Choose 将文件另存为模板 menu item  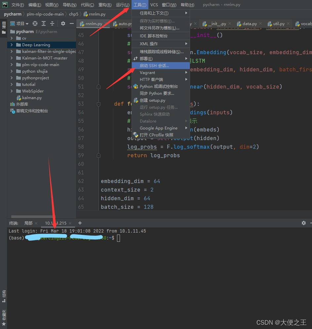pyautogui.click(x=161, y=28)
